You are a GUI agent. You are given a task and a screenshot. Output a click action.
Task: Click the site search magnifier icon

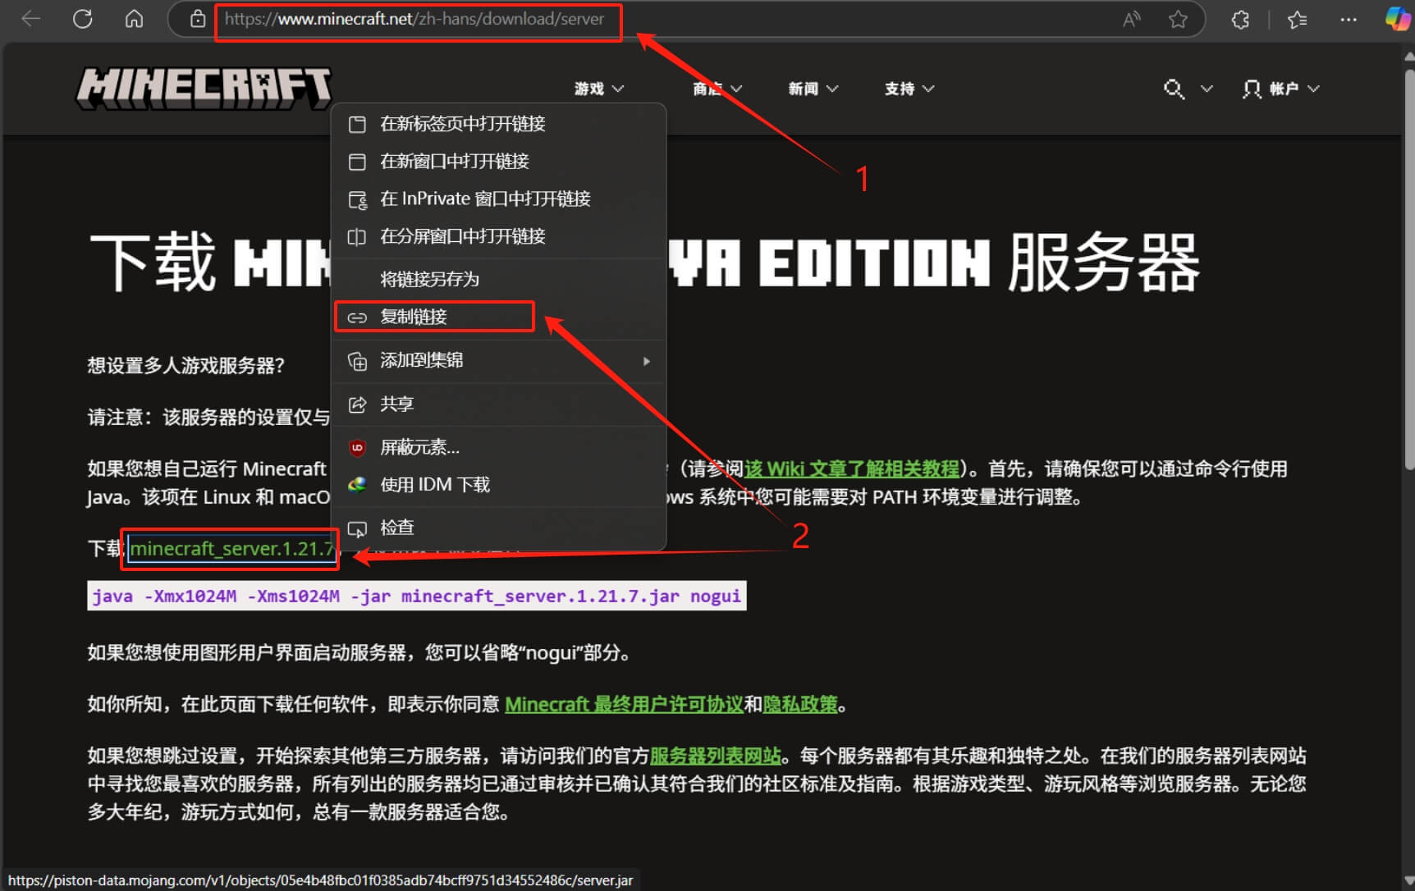pyautogui.click(x=1174, y=89)
